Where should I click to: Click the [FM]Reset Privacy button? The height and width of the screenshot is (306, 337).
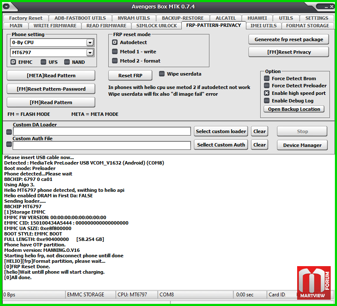click(289, 52)
